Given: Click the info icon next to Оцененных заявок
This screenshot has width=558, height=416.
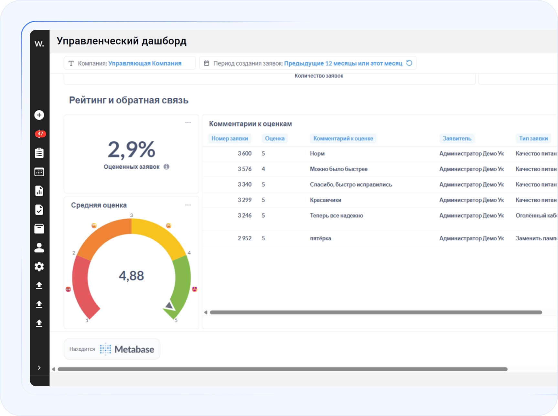Looking at the screenshot, I should (x=166, y=167).
